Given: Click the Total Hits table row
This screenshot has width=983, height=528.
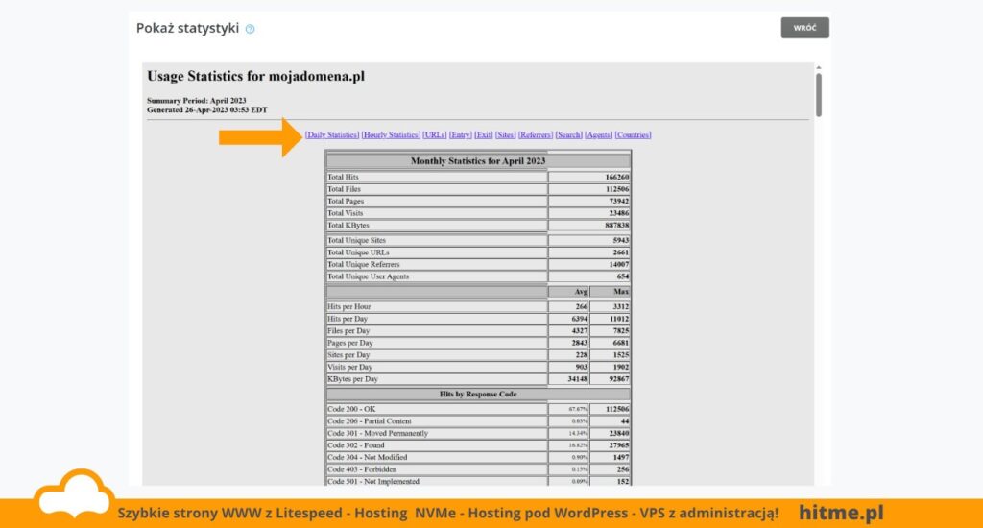Looking at the screenshot, I should (478, 177).
